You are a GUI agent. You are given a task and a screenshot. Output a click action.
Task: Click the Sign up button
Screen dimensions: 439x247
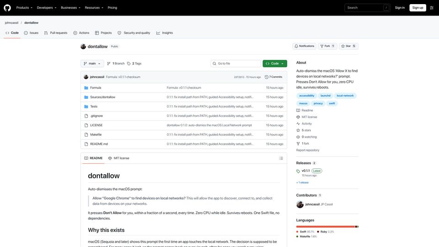pyautogui.click(x=418, y=8)
